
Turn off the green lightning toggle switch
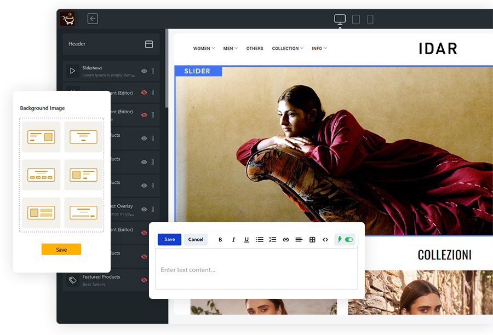click(x=348, y=240)
